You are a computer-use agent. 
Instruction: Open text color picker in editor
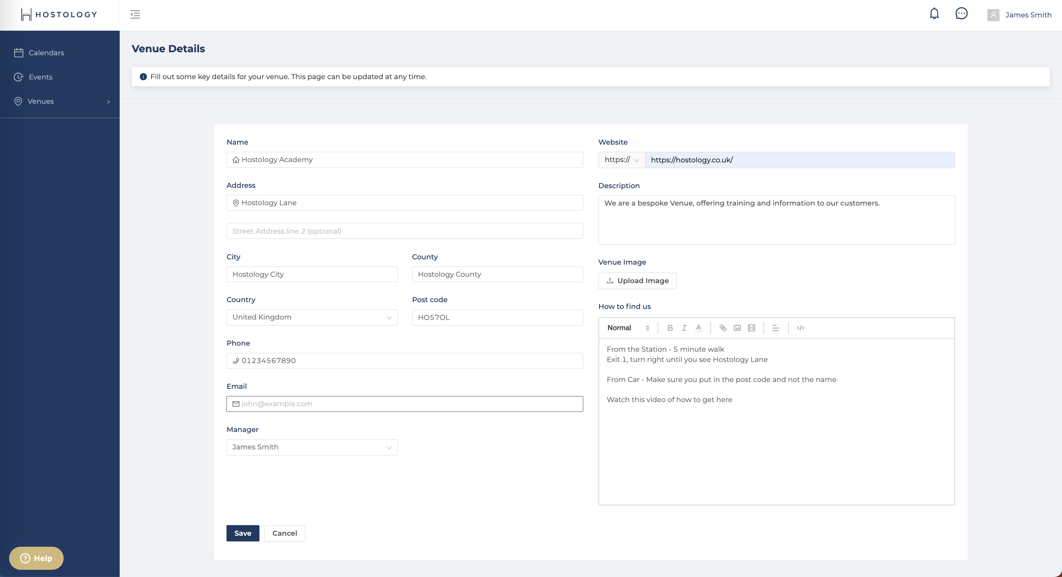[x=698, y=328]
